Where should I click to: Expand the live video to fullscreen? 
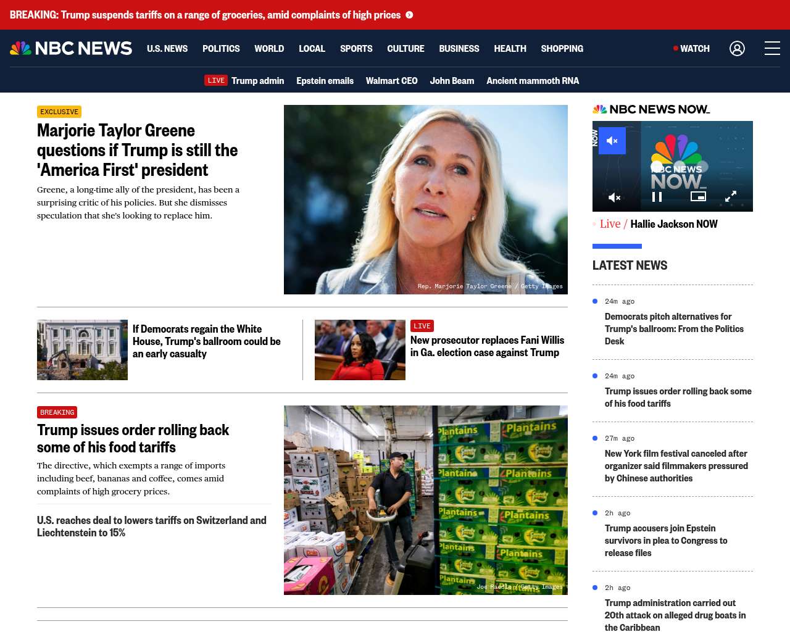click(731, 197)
